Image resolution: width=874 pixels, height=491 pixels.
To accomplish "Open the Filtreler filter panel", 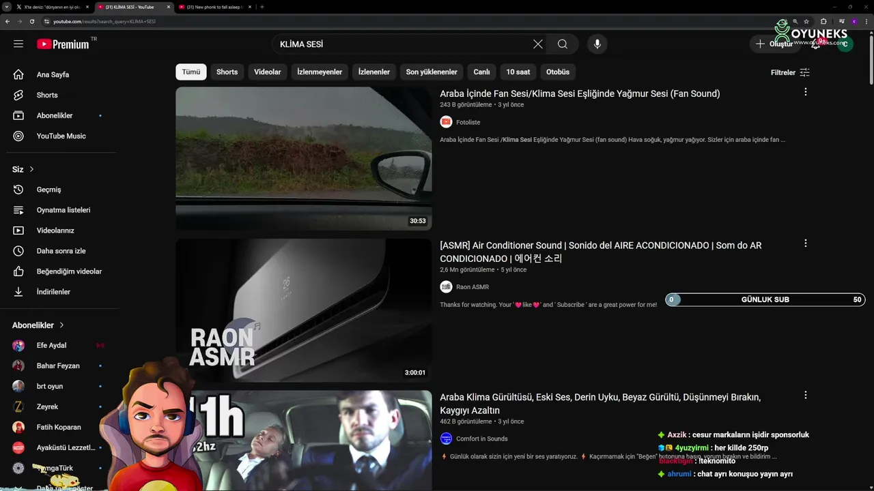I will point(790,72).
